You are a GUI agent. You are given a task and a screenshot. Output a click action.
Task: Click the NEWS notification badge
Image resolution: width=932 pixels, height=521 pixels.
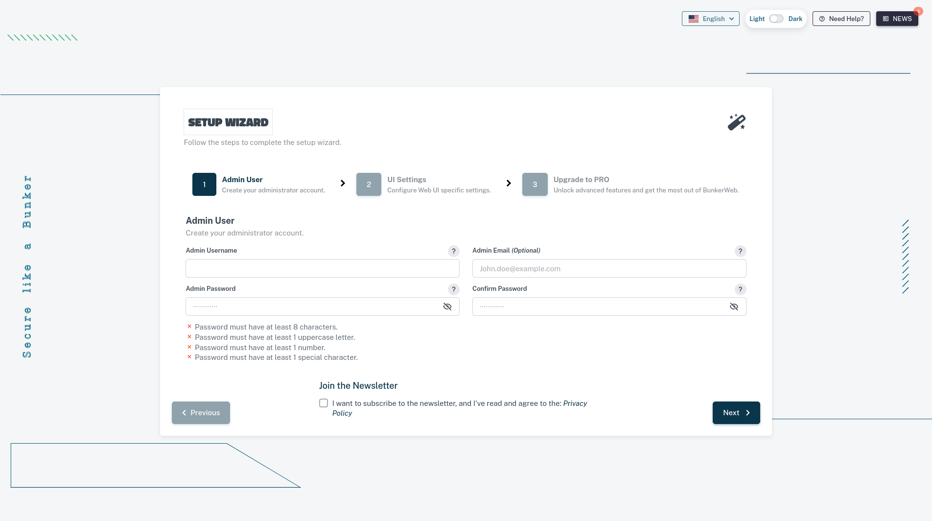point(918,11)
